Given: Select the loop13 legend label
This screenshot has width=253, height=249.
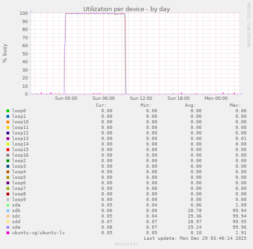Looking at the screenshot, I should (x=20, y=139).
